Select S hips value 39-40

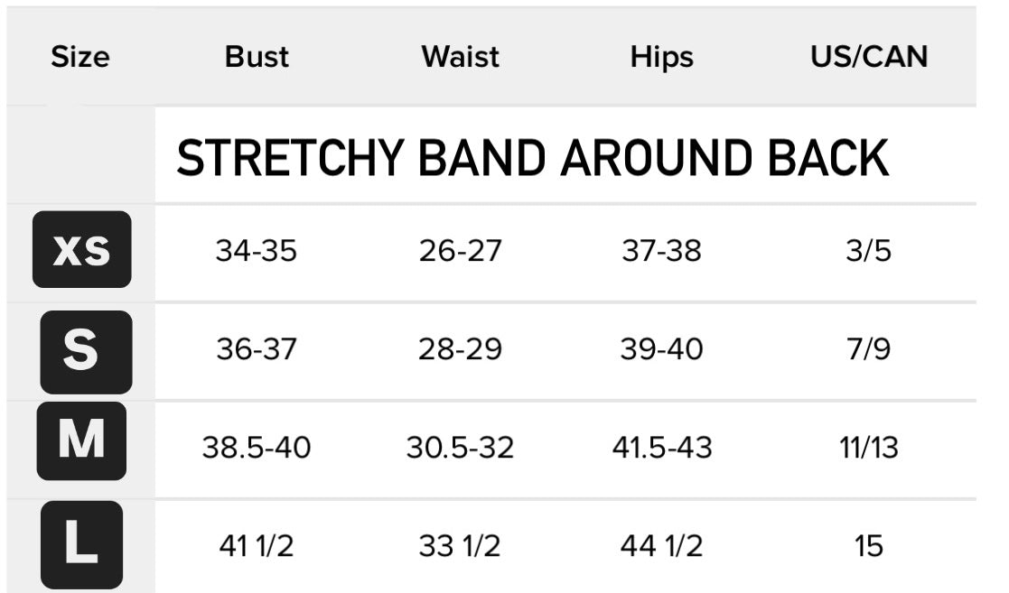tap(661, 348)
